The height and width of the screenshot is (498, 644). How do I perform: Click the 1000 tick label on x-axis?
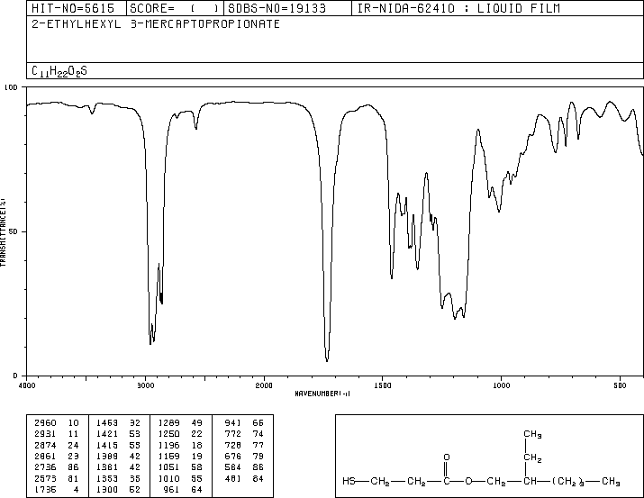pos(501,385)
